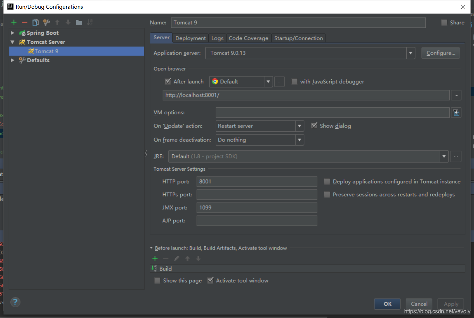Click the HTTPs port field
Screen dimensions: 474x318
coord(257,195)
